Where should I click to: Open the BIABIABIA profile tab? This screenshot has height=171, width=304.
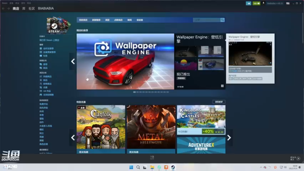(46, 8)
